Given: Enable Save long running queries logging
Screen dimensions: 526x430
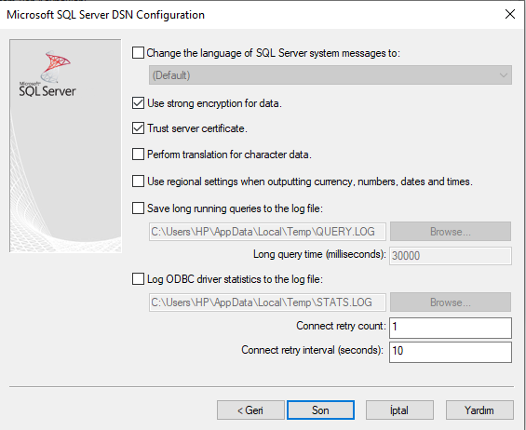Looking at the screenshot, I should (138, 208).
